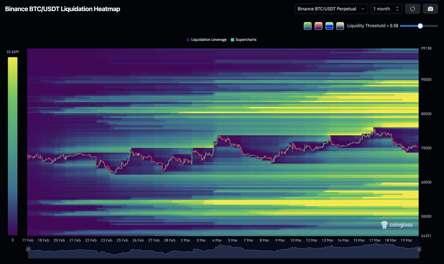Toggle the Supercharts legend series

pyautogui.click(x=243, y=40)
